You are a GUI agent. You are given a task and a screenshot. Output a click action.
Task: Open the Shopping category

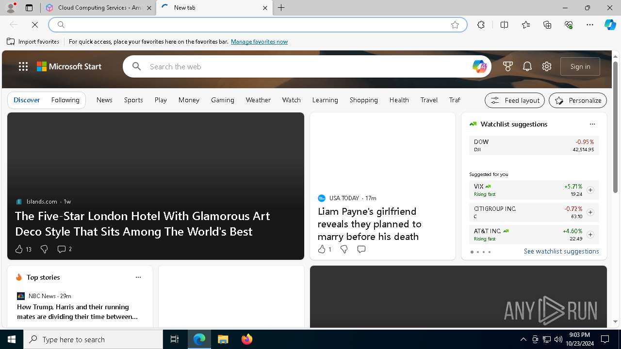[364, 100]
